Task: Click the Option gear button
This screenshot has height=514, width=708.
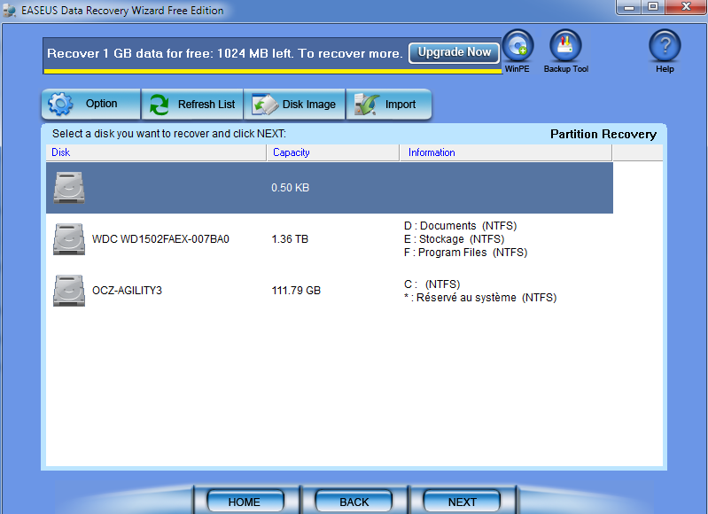Action: click(x=91, y=104)
